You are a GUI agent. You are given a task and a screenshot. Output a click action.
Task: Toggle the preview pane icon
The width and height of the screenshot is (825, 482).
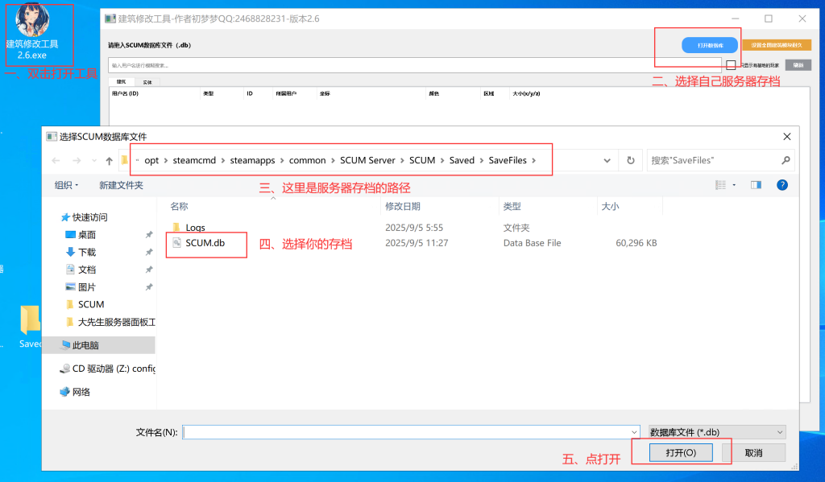coord(756,185)
